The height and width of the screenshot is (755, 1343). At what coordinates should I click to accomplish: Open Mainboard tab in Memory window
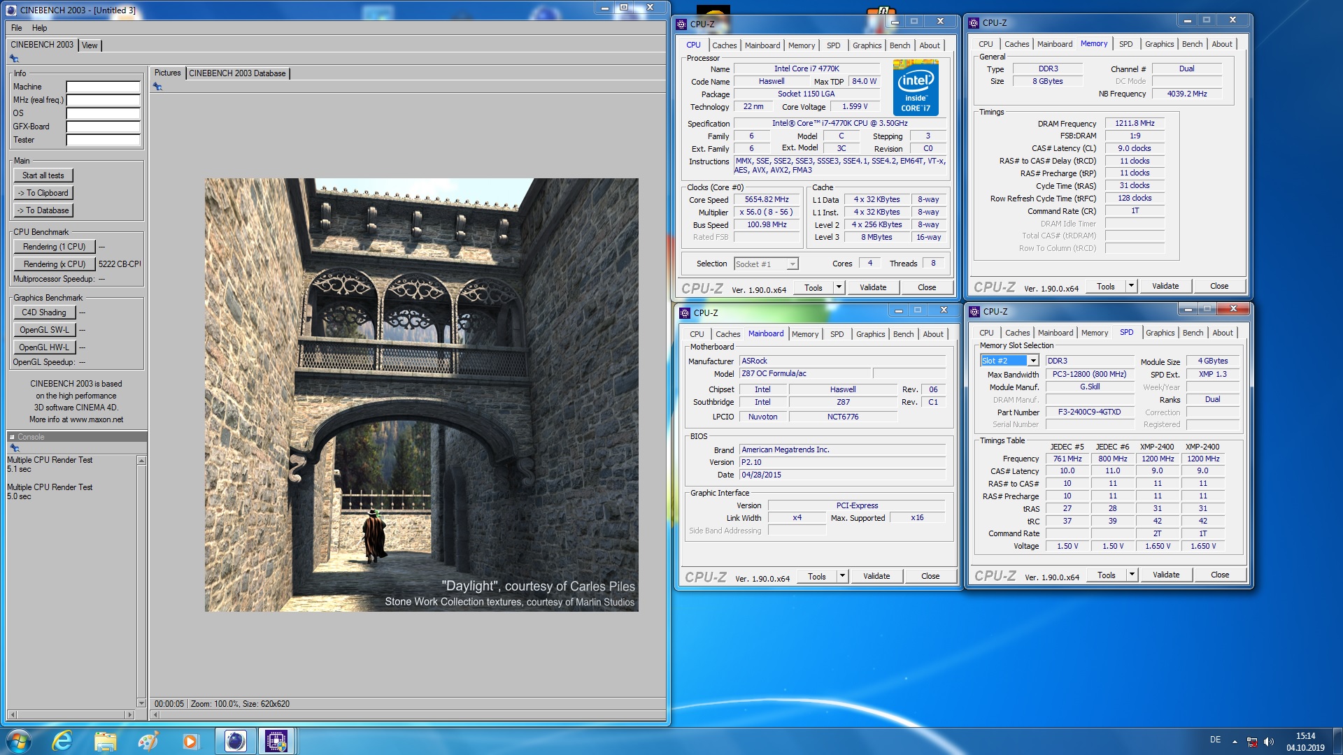1054,44
